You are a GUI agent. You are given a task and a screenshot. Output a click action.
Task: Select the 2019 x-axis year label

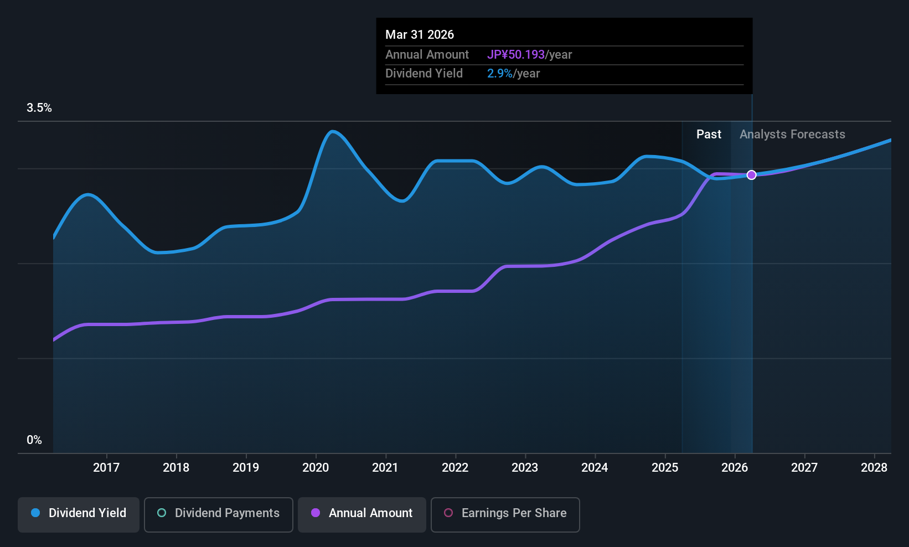click(x=246, y=468)
